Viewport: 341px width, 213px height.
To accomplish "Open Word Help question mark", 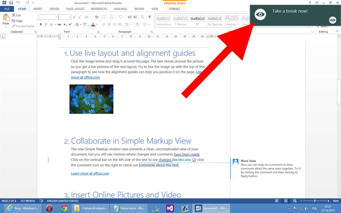I will (310, 3).
